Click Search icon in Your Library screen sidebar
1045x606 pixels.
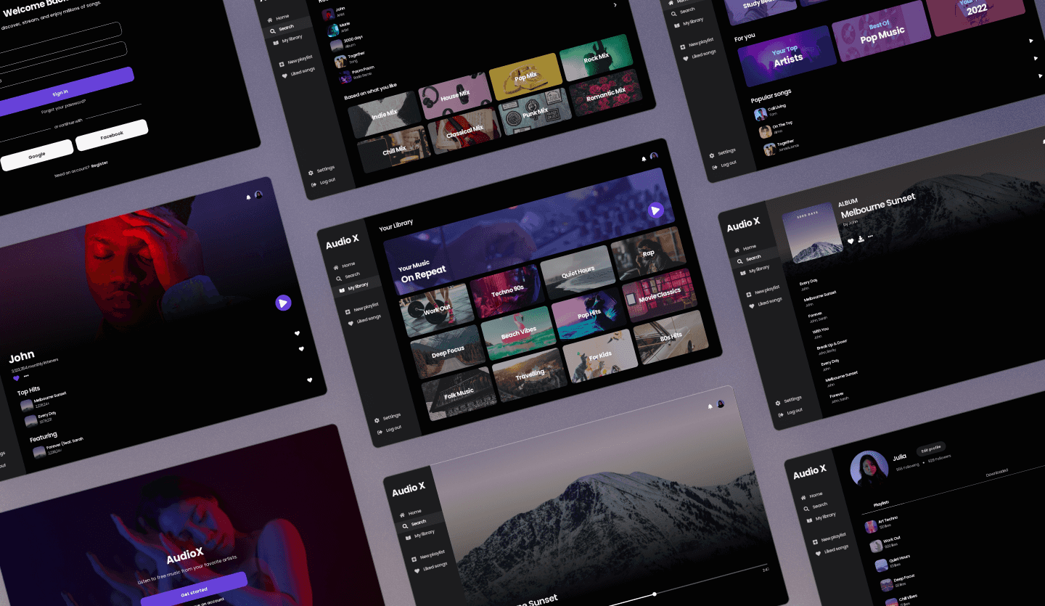pos(339,278)
